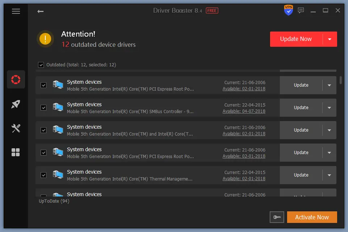Click the 'Attention!' heading
348x232 pixels.
pyautogui.click(x=78, y=34)
